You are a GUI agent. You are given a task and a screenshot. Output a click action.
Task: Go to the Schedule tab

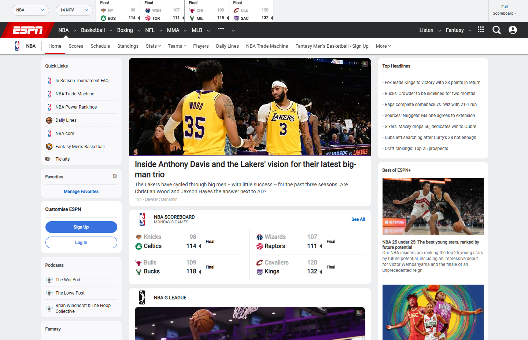[100, 46]
